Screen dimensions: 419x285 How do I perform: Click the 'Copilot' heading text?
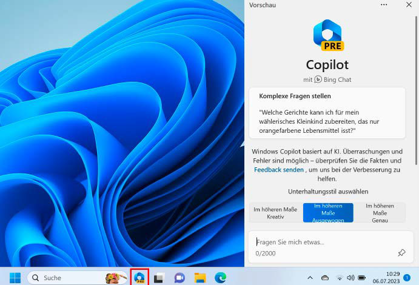coord(327,65)
